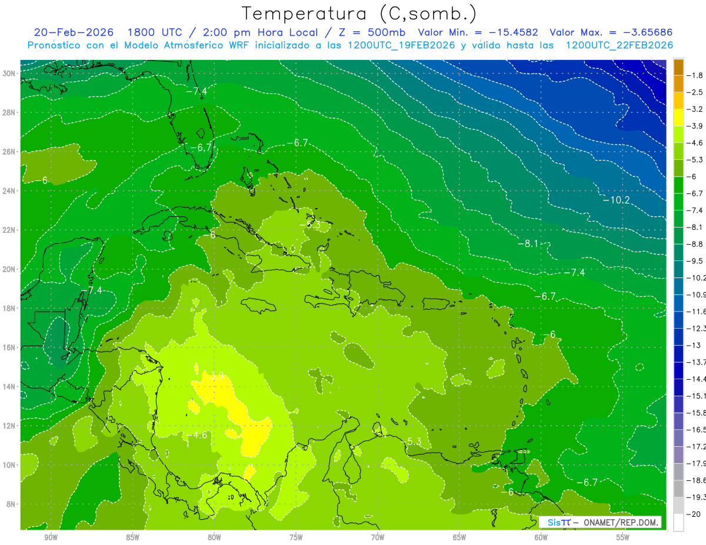Click the "30N" latitude axis label

point(9,73)
